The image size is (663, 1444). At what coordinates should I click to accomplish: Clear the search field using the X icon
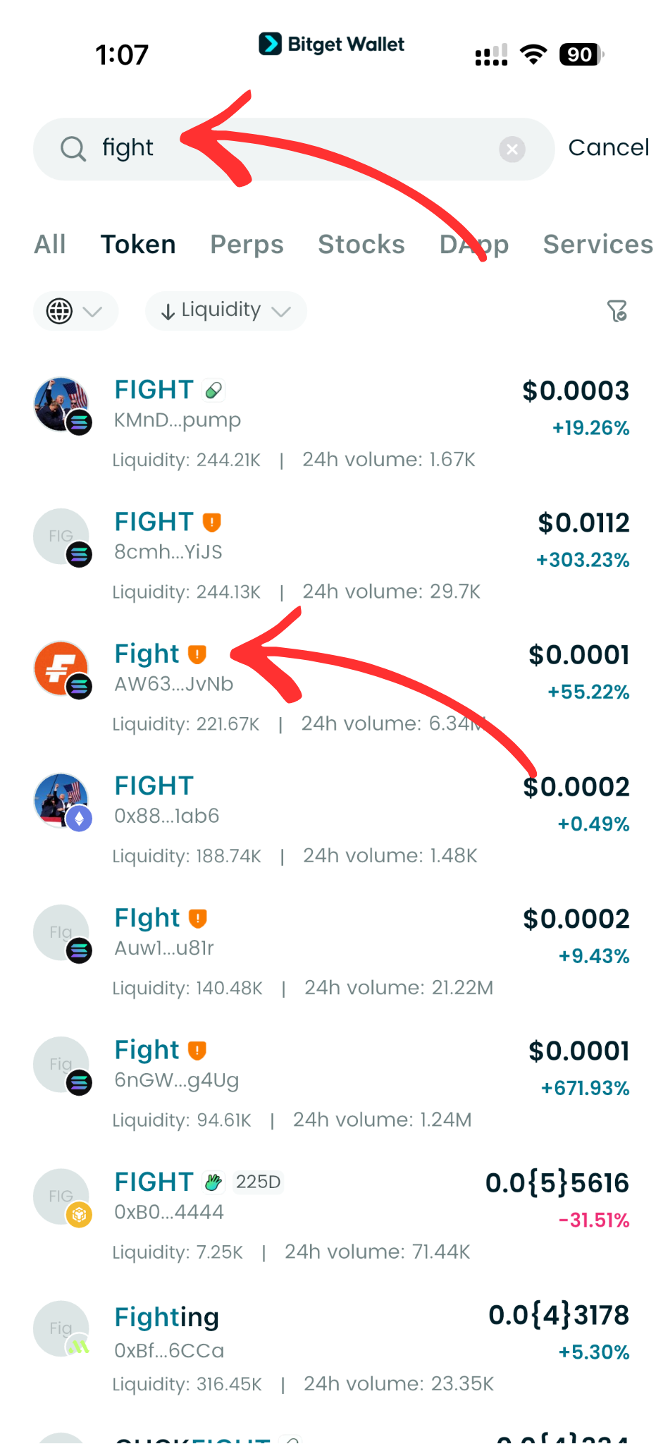(512, 149)
